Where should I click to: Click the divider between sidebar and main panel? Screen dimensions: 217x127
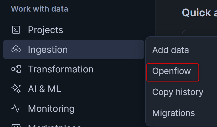pyautogui.click(x=155, y=18)
